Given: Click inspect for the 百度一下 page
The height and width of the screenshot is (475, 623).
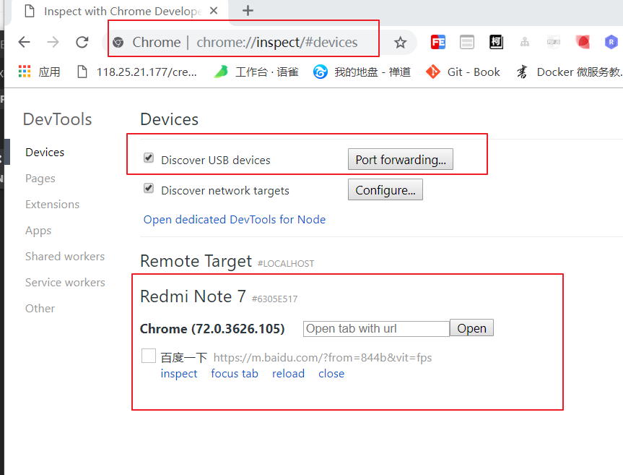Looking at the screenshot, I should 179,374.
